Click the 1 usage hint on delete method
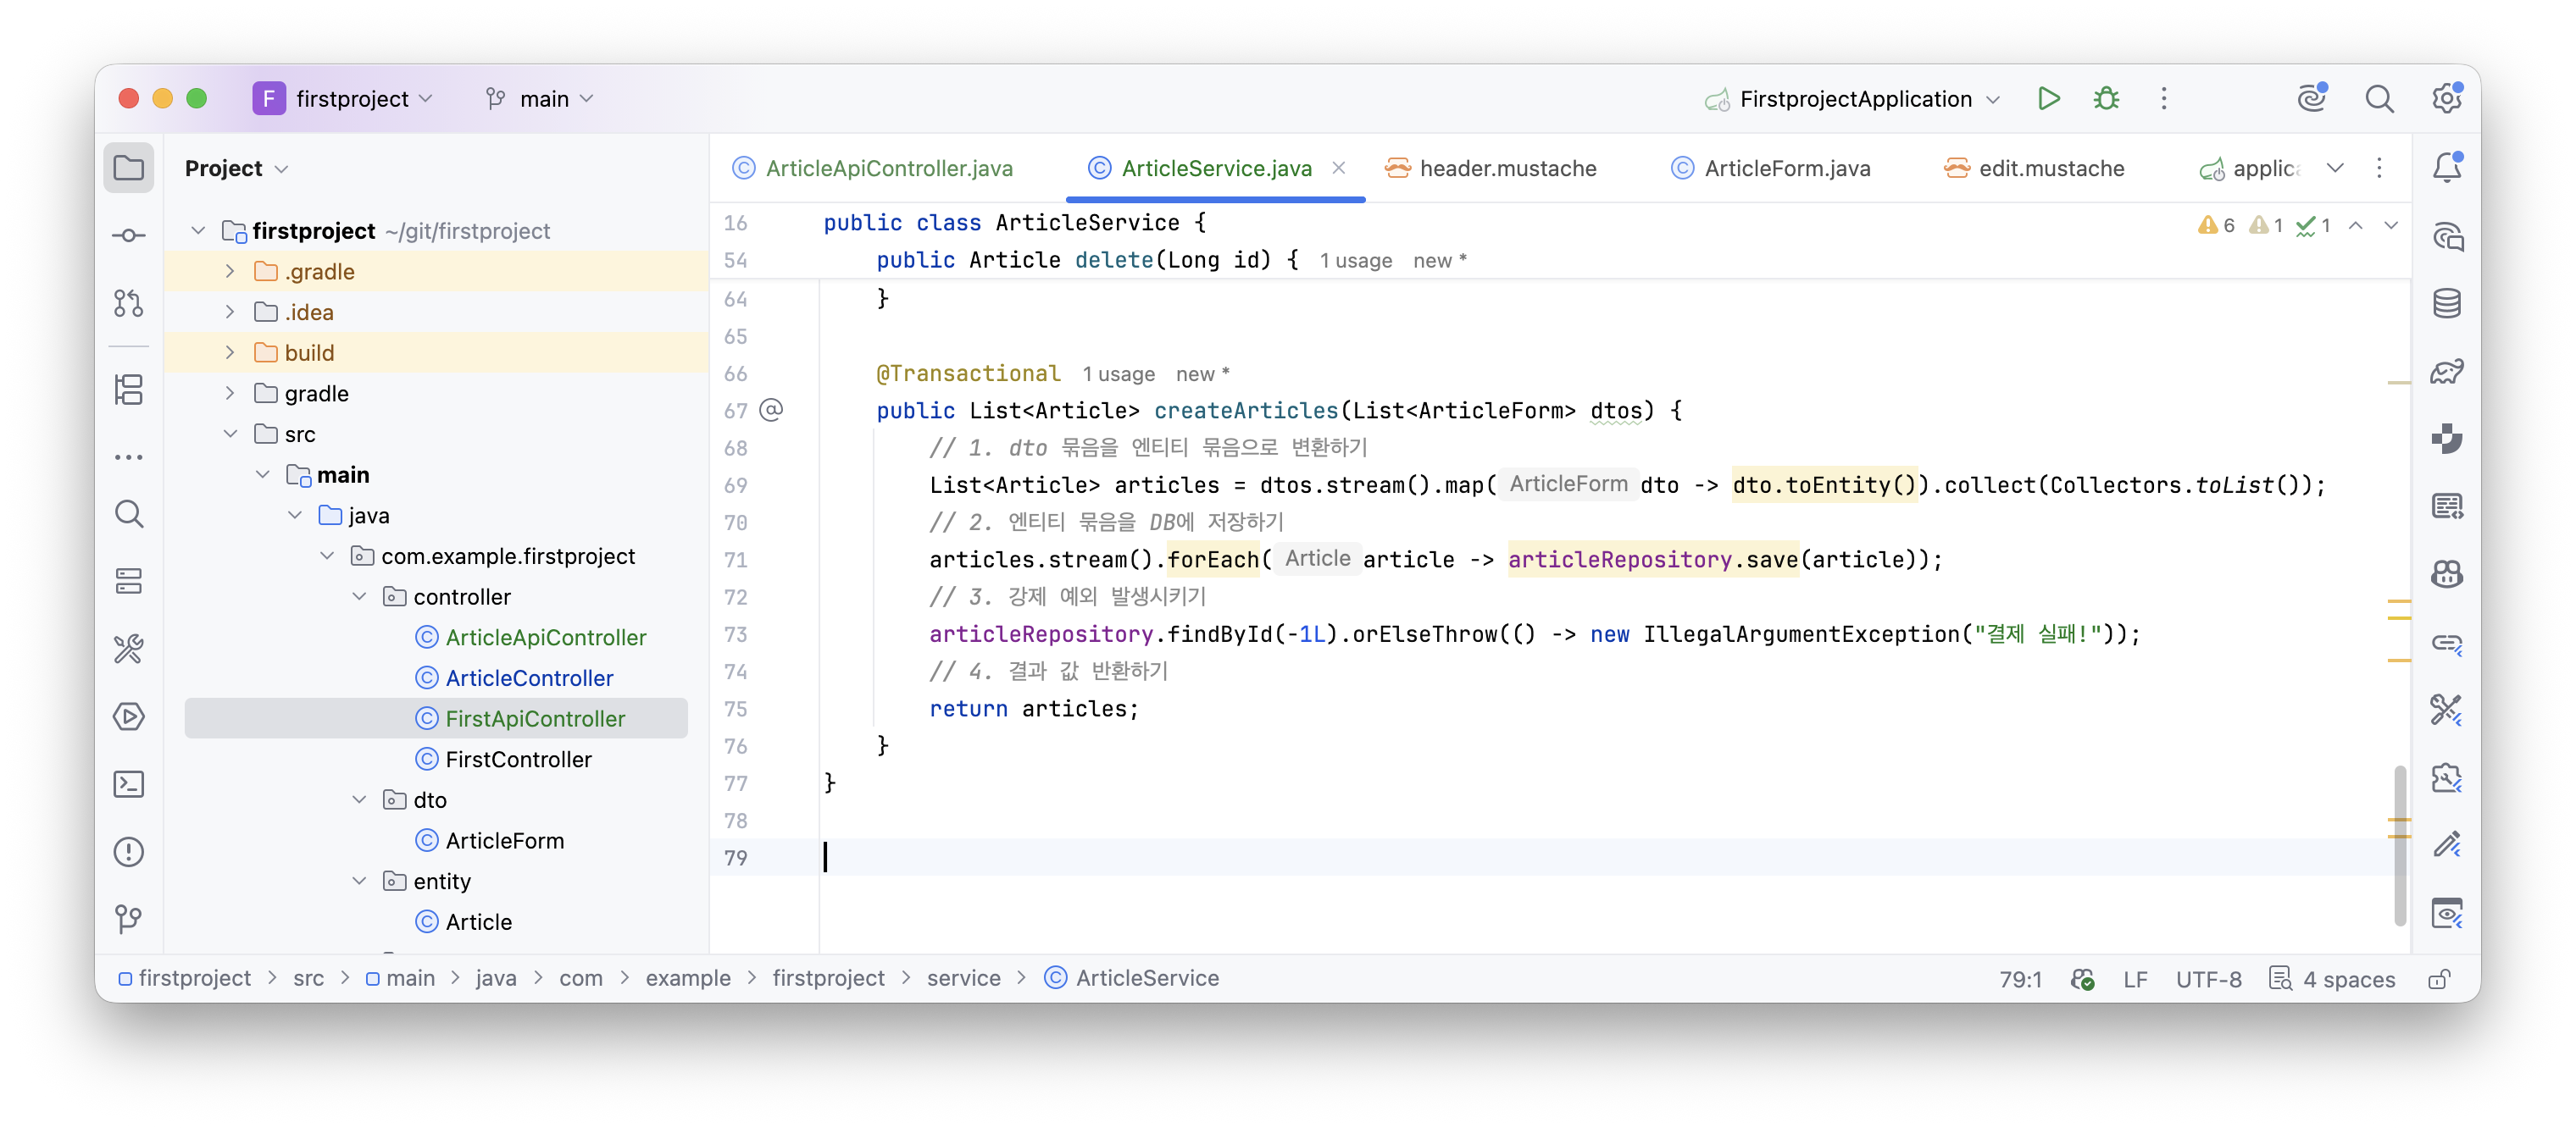The height and width of the screenshot is (1128, 2576). pos(1356,261)
